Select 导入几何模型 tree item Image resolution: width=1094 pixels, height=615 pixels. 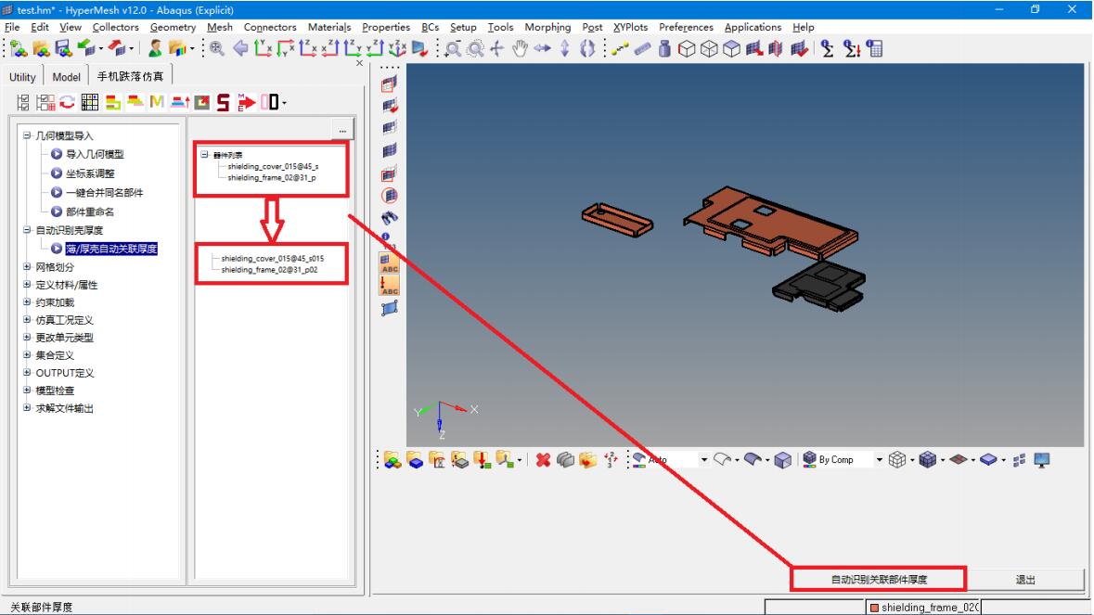(x=95, y=154)
